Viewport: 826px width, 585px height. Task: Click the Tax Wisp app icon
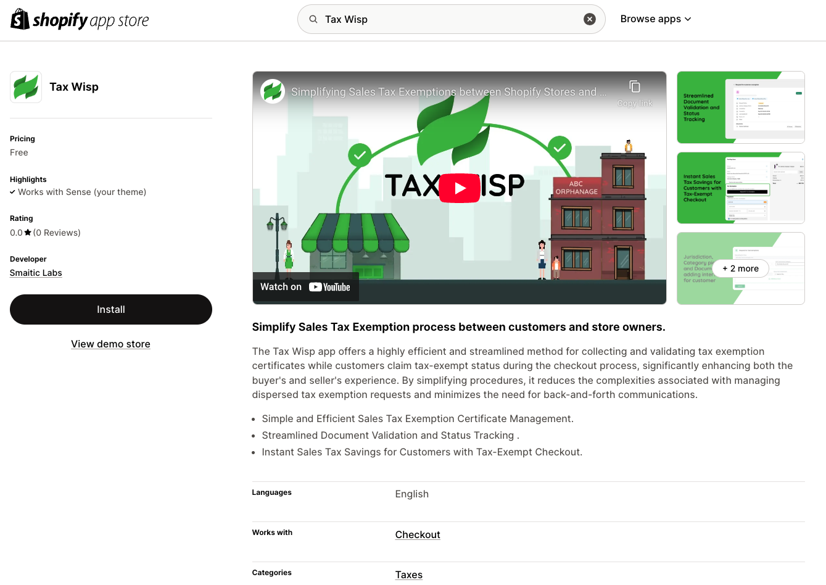tap(26, 87)
